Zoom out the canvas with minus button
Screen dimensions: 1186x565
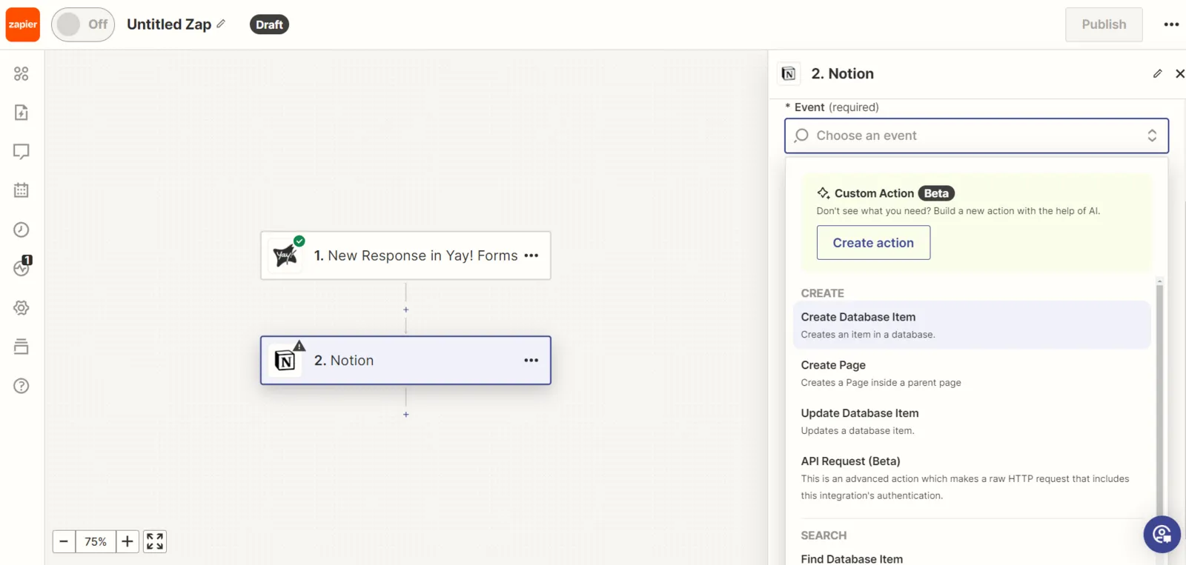click(x=64, y=542)
